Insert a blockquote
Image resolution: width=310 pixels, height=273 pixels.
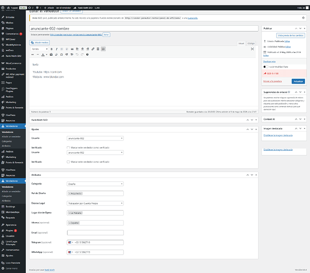point(72,49)
